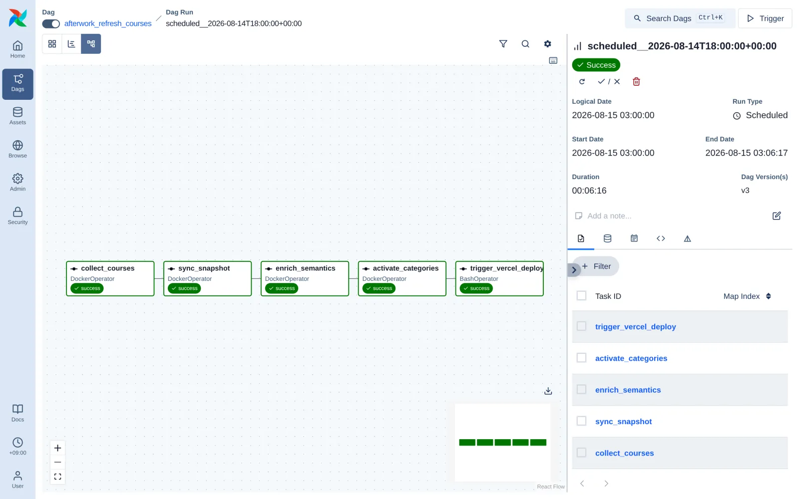This screenshot has width=799, height=499.
Task: Open the Admin sidebar menu
Action: pos(17,183)
